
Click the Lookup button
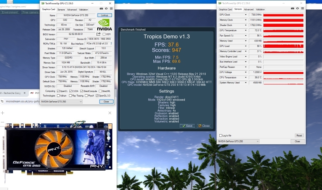(105, 15)
